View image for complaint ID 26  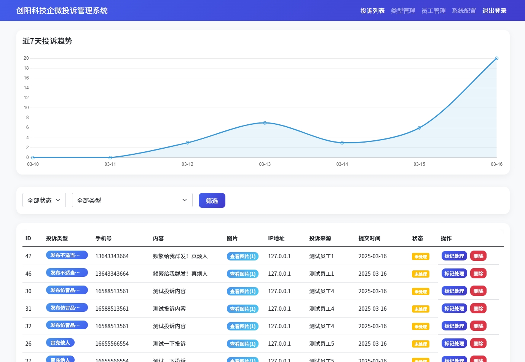[x=243, y=344]
